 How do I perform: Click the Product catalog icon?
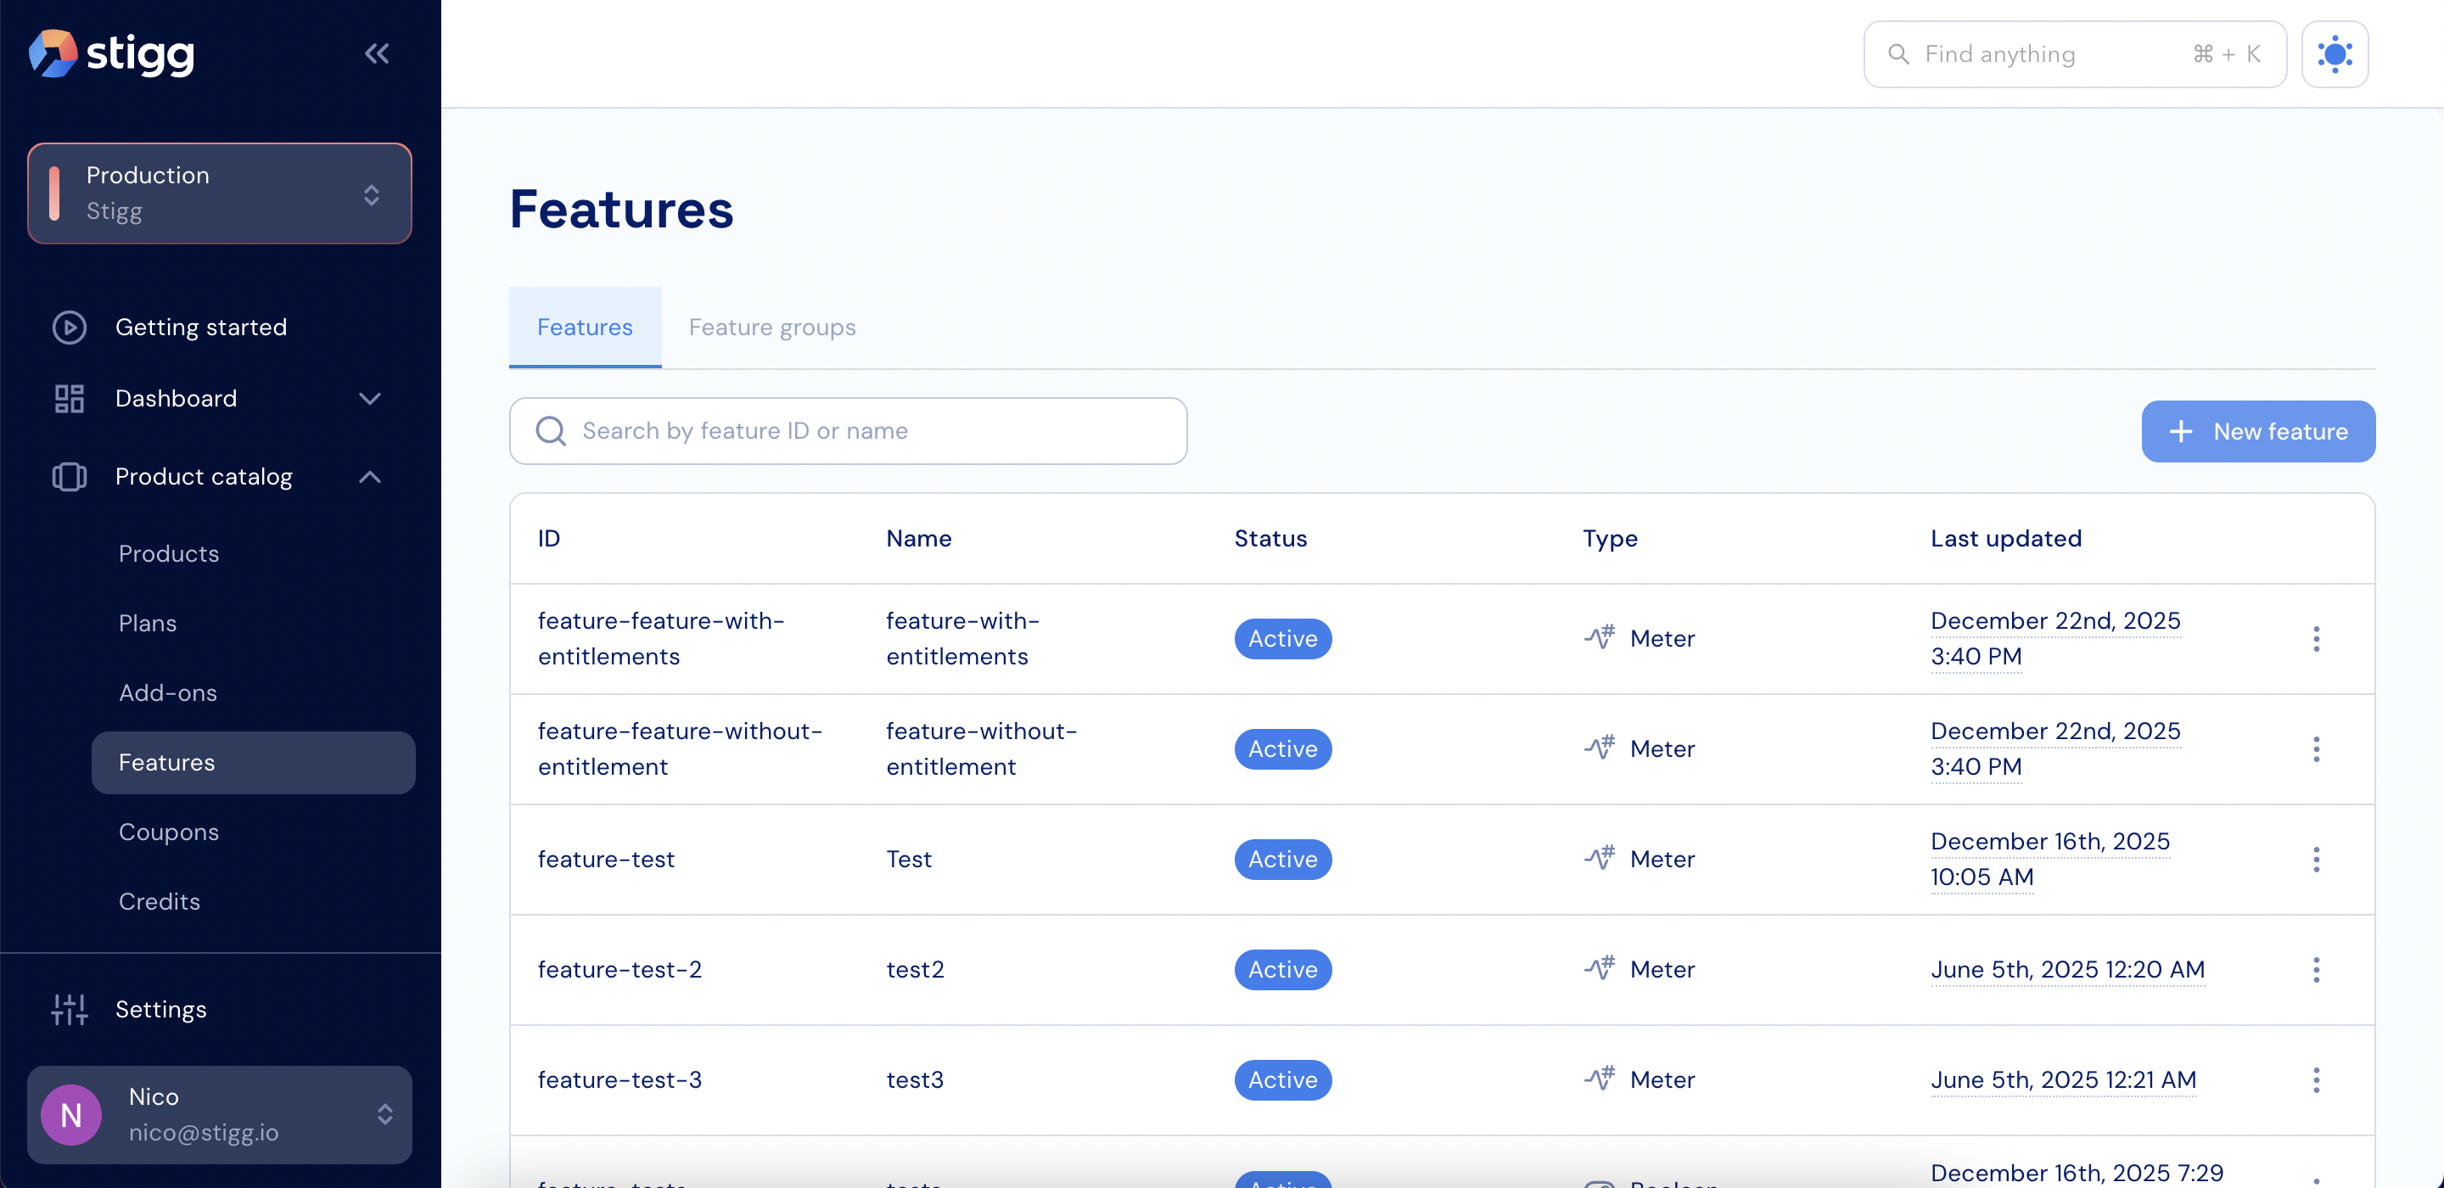pyautogui.click(x=70, y=476)
